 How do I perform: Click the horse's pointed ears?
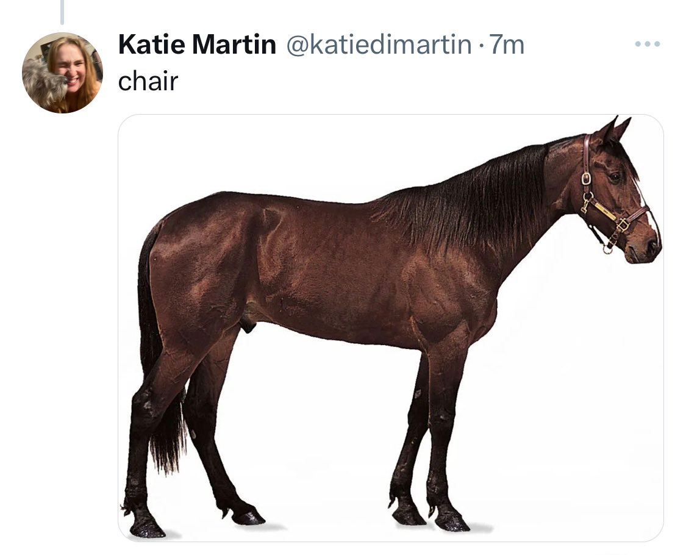click(615, 129)
